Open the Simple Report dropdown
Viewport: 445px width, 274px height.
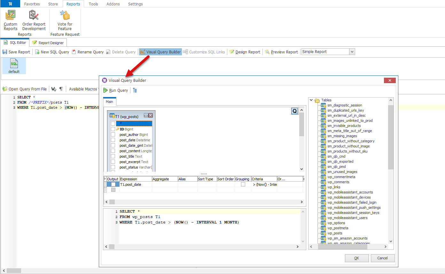[x=352, y=52]
